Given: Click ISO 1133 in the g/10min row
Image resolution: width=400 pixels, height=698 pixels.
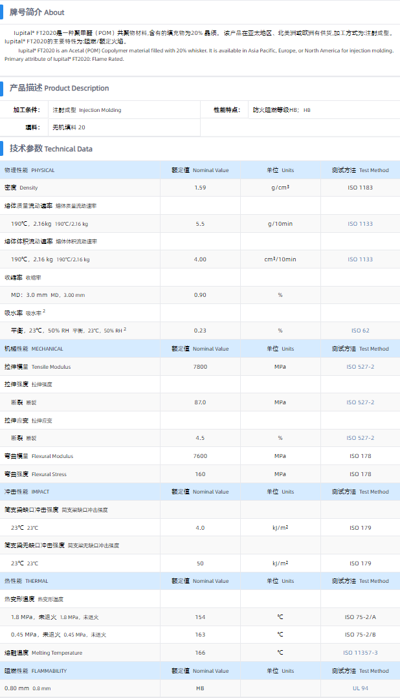Looking at the screenshot, I should pyautogui.click(x=360, y=224).
